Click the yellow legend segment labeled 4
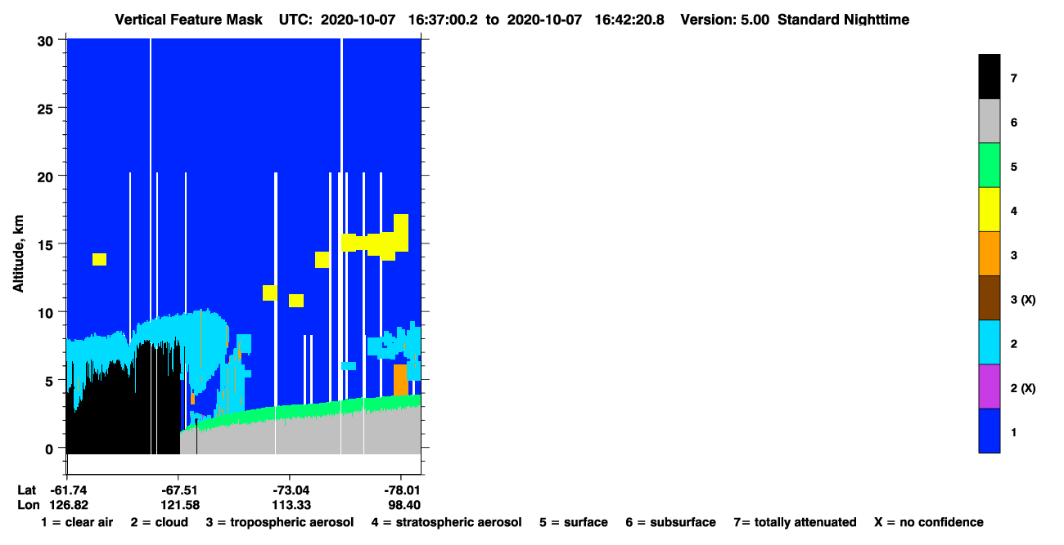 [989, 209]
